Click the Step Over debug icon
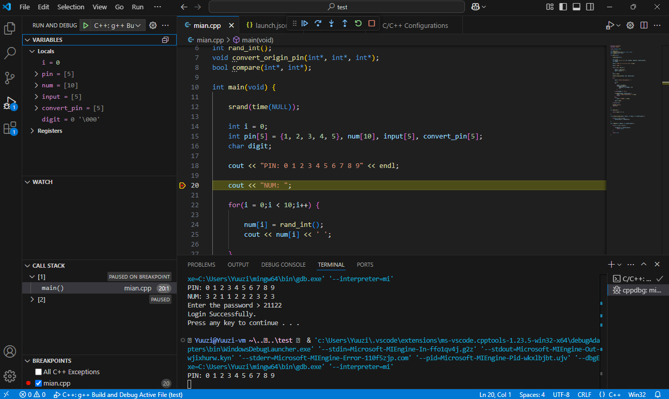 point(318,23)
